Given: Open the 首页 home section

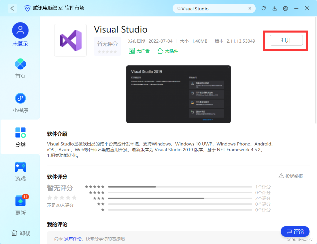Looking at the screenshot, I should tap(20, 69).
